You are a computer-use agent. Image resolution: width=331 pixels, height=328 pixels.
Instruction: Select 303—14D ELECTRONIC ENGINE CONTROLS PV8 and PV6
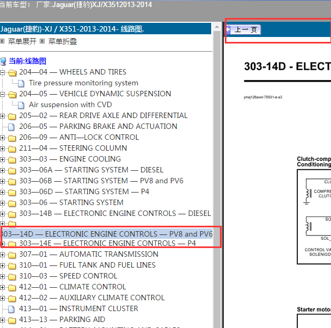pos(106,234)
